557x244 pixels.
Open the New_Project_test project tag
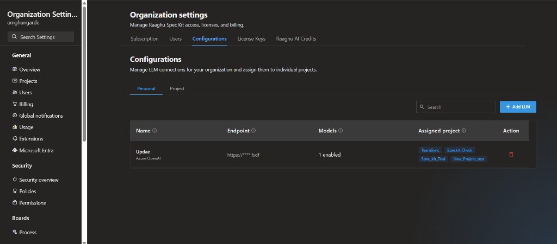click(x=468, y=159)
